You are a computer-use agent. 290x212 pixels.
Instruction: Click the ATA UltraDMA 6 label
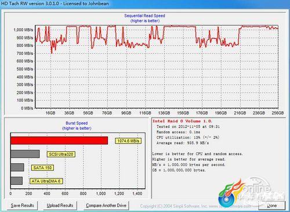[46, 181]
